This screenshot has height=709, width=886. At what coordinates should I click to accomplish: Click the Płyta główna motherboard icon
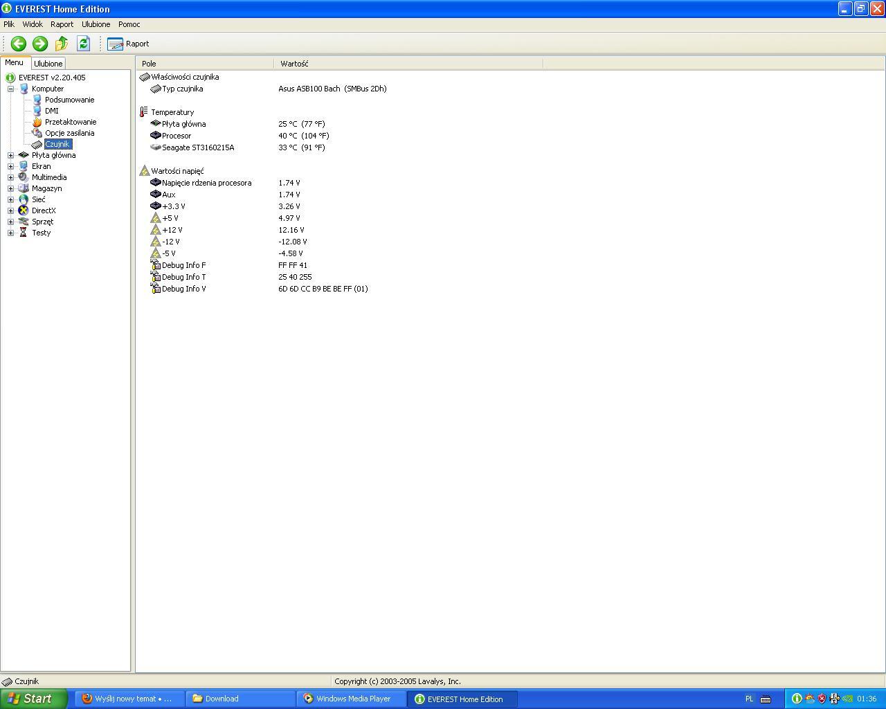point(24,155)
